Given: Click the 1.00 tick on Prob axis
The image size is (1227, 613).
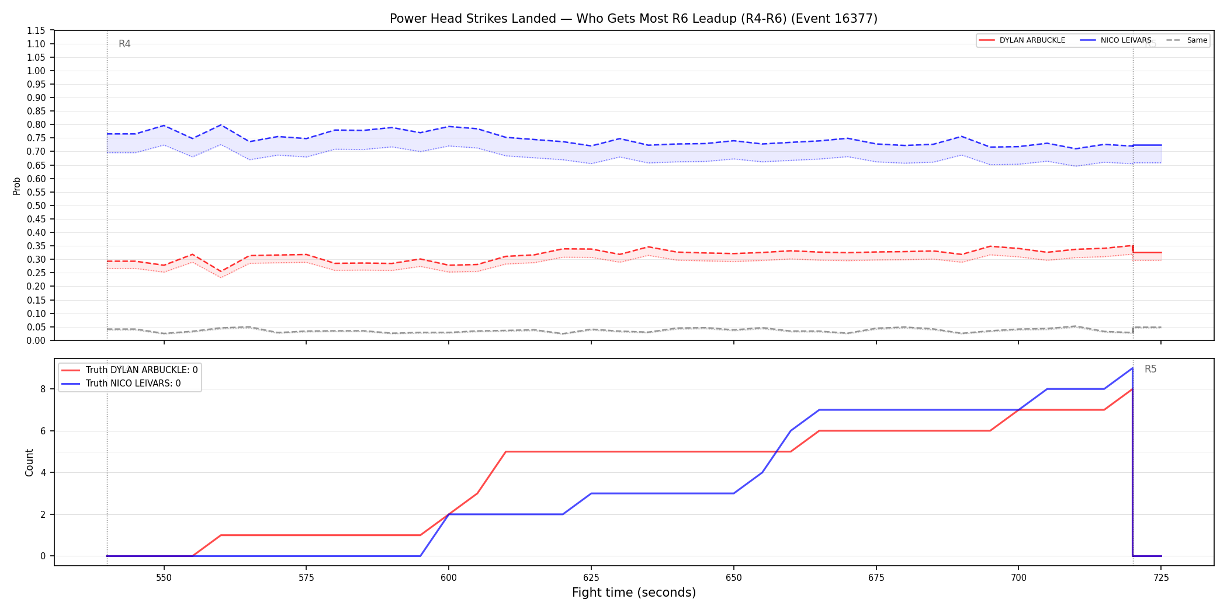Looking at the screenshot, I should click(36, 71).
